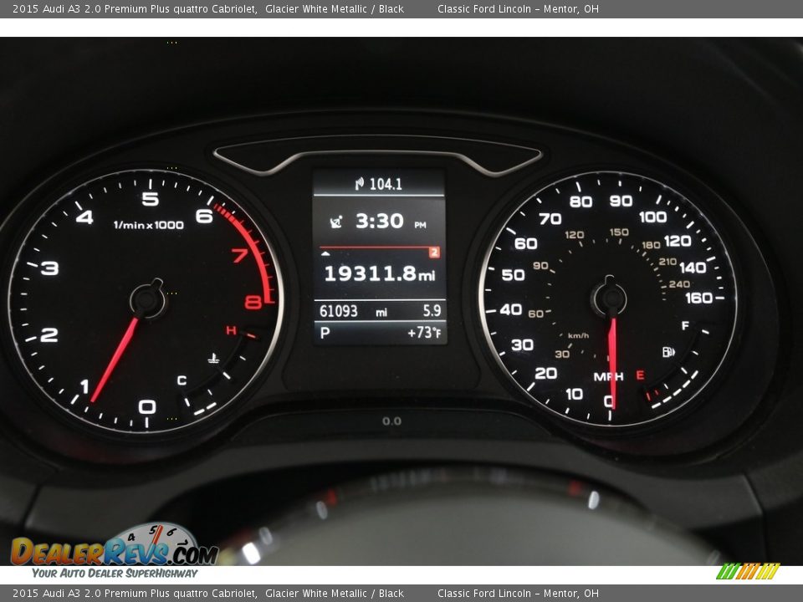Click the 'P' gear indicator
The height and width of the screenshot is (602, 803).
coord(325,334)
